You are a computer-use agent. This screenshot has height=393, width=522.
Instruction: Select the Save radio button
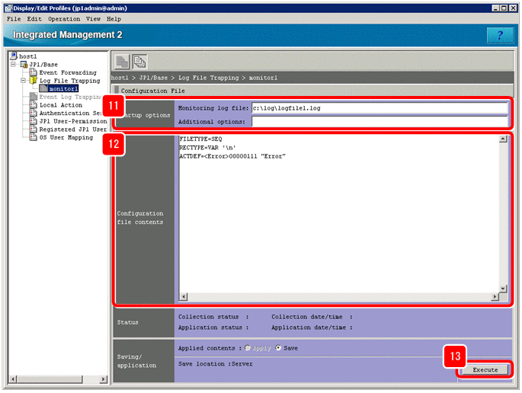tap(279, 348)
